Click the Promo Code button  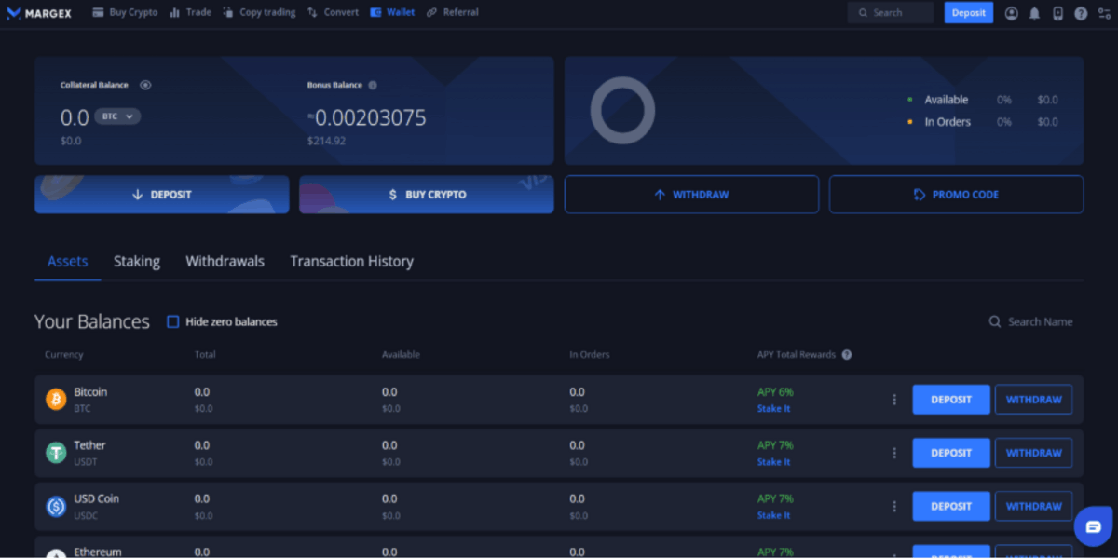coord(956,194)
